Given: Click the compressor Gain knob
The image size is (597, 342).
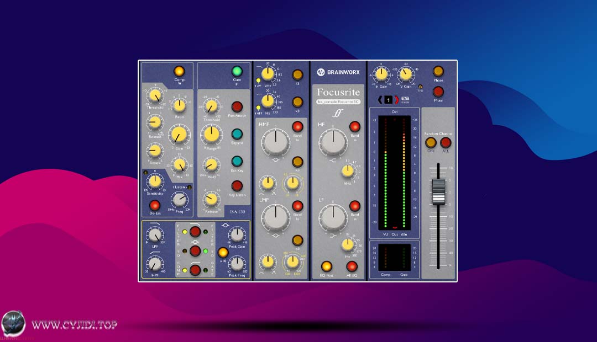Looking at the screenshot, I should point(179,135).
